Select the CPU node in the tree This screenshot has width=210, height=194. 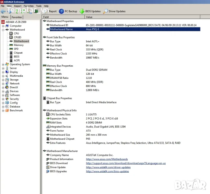(x=16, y=33)
